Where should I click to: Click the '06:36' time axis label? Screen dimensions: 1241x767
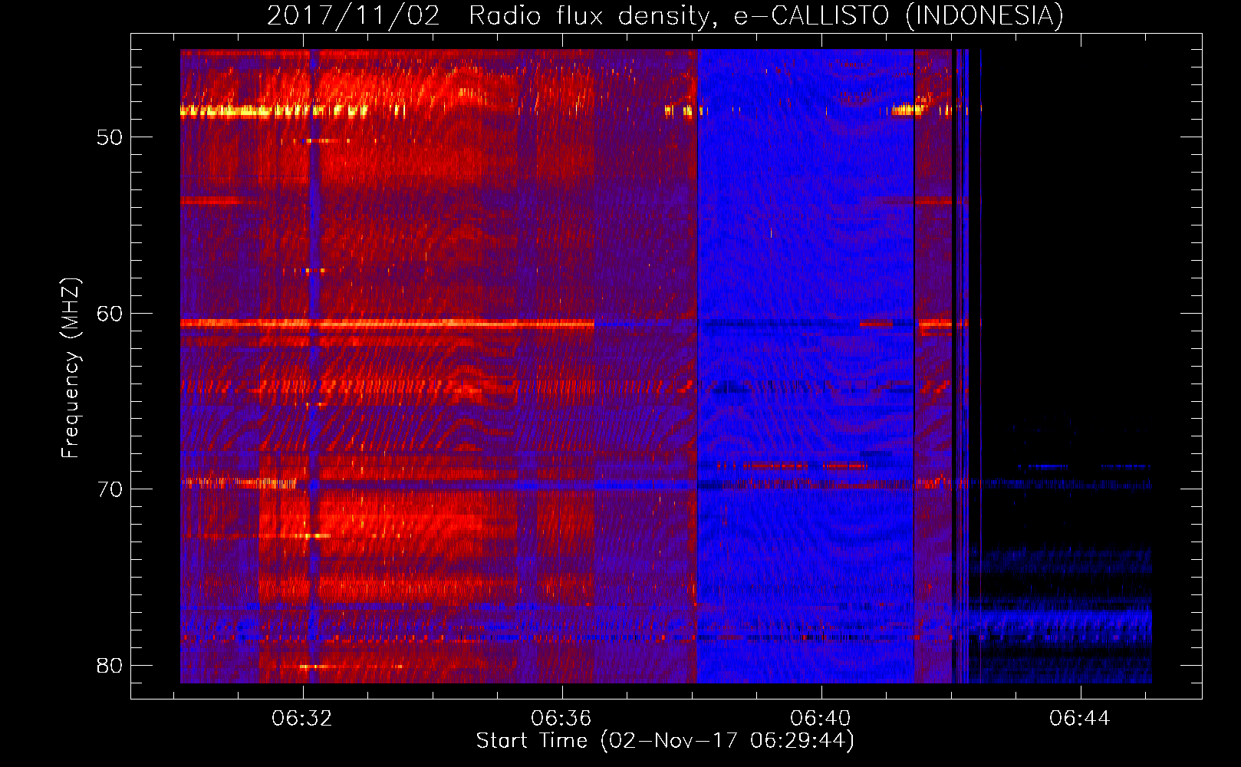point(561,719)
